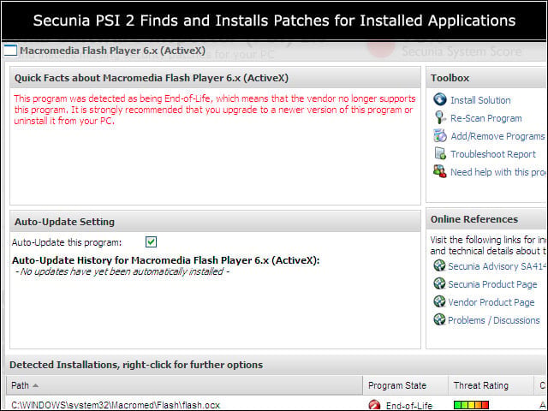This screenshot has width=548, height=411.
Task: Open the Troubleshoot Report link
Action: [493, 154]
